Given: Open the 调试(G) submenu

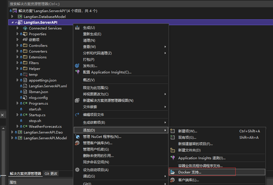Looking at the screenshot, I should [x=121, y=176].
